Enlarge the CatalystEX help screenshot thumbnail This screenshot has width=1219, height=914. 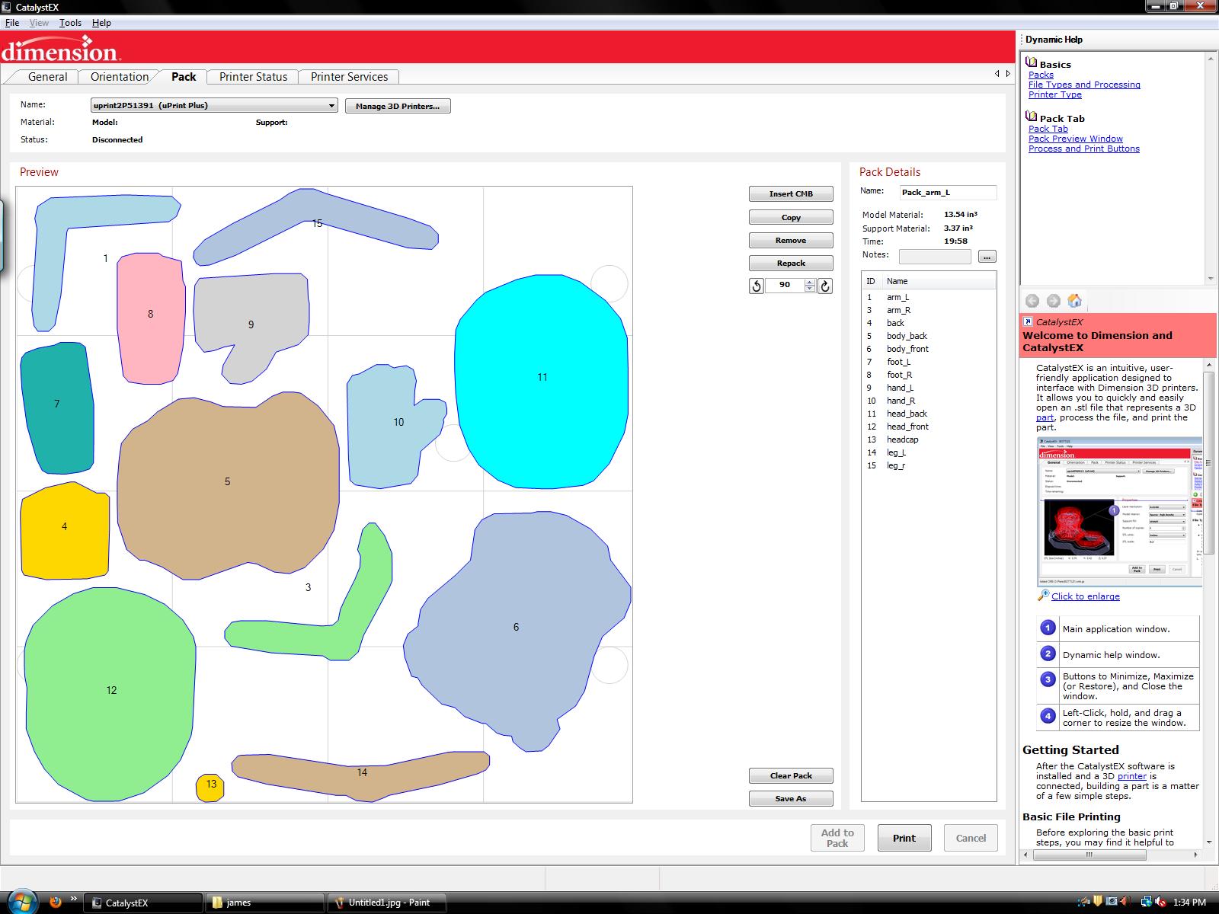pos(1120,512)
